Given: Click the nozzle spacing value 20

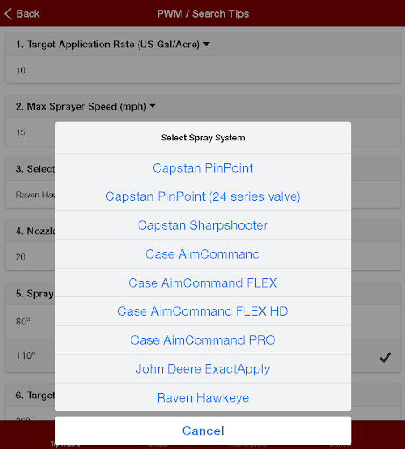Looking at the screenshot, I should point(20,257).
